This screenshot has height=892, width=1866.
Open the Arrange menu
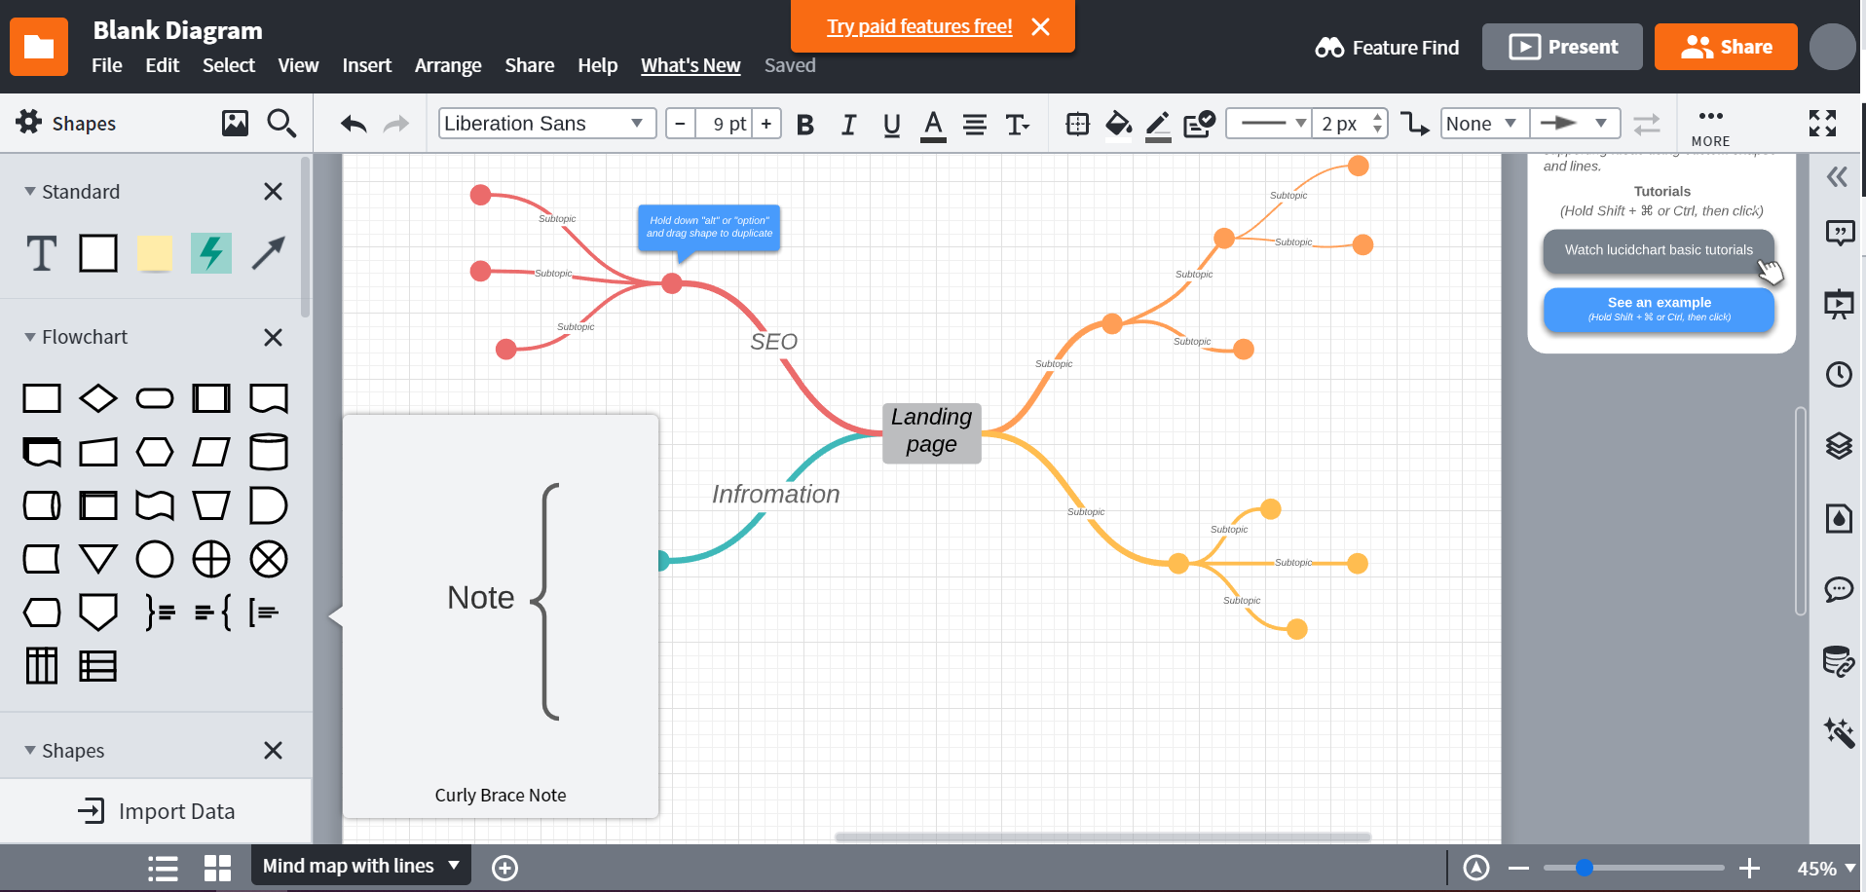[x=447, y=65]
